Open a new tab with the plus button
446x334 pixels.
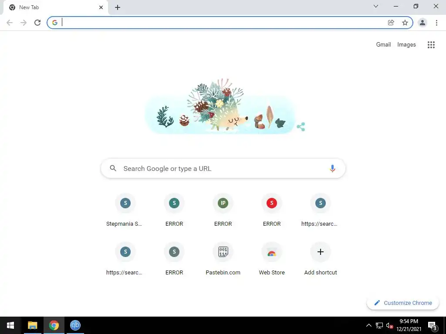118,7
